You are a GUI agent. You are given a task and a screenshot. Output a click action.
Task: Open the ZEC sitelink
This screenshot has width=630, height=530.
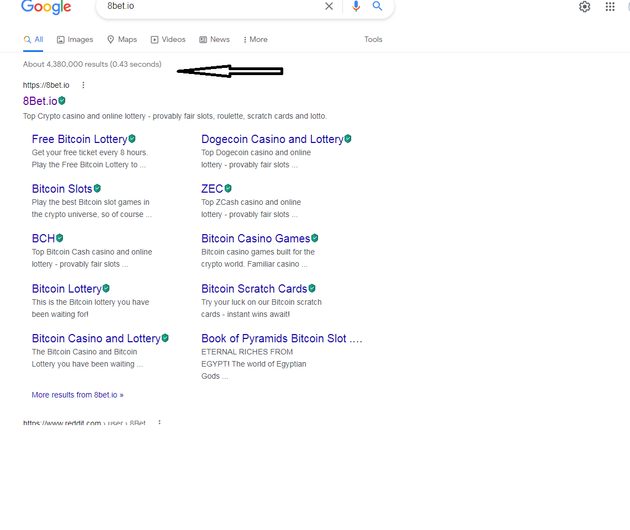click(x=212, y=189)
